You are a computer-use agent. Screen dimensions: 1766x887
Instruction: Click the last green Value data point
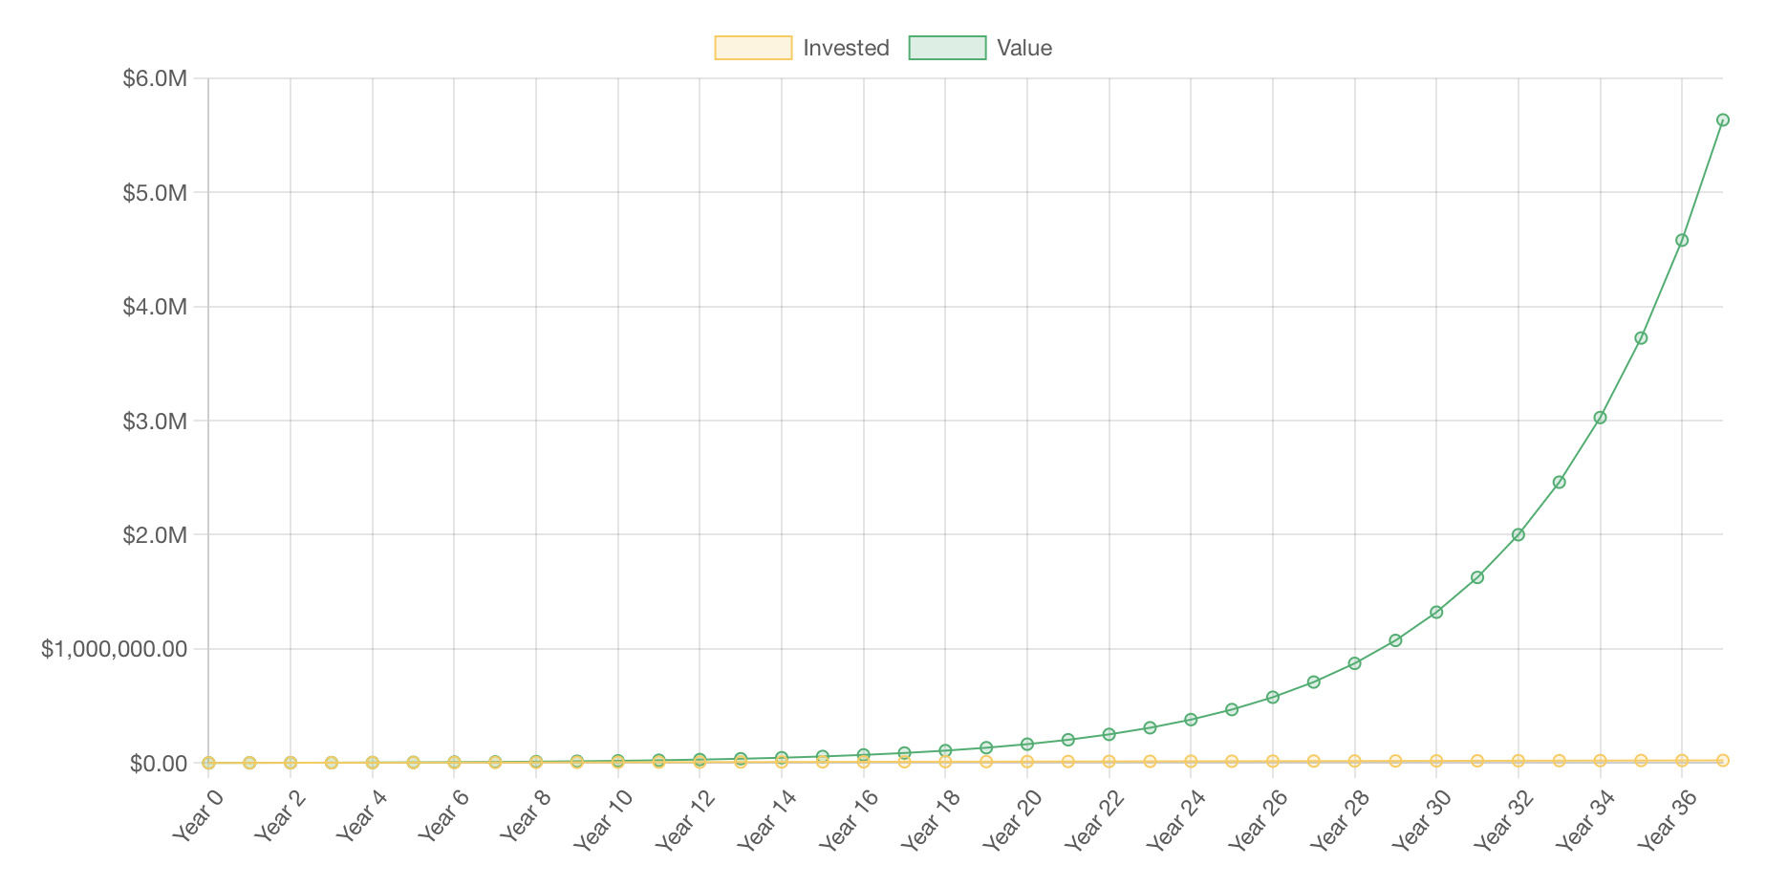coord(1723,120)
